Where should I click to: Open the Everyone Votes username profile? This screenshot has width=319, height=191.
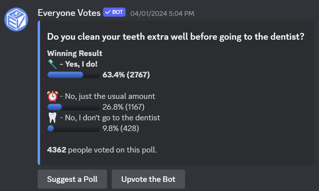69,13
